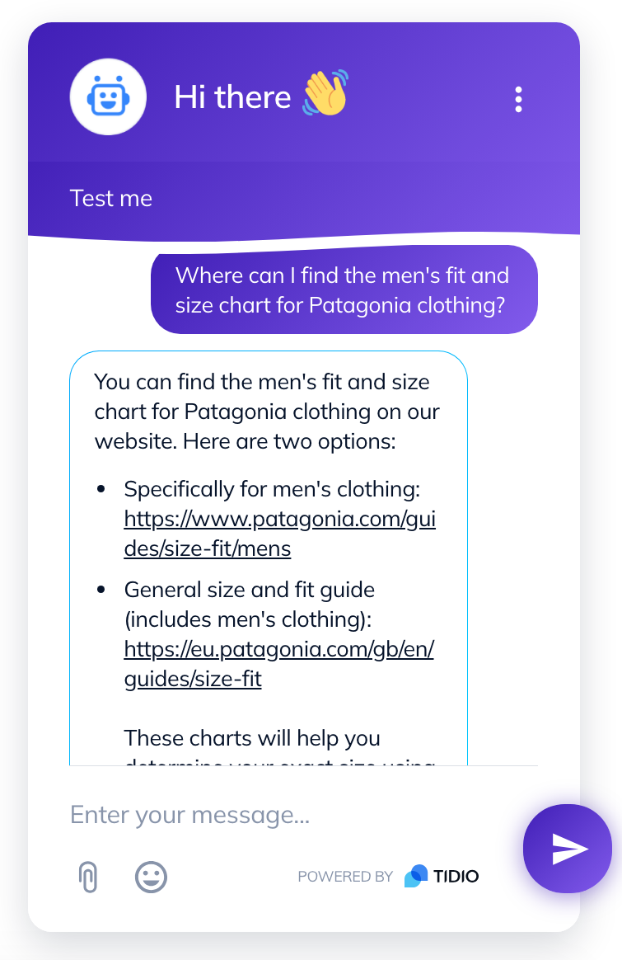
Task: Click the 'POWERED BY' label text
Action: click(x=345, y=877)
